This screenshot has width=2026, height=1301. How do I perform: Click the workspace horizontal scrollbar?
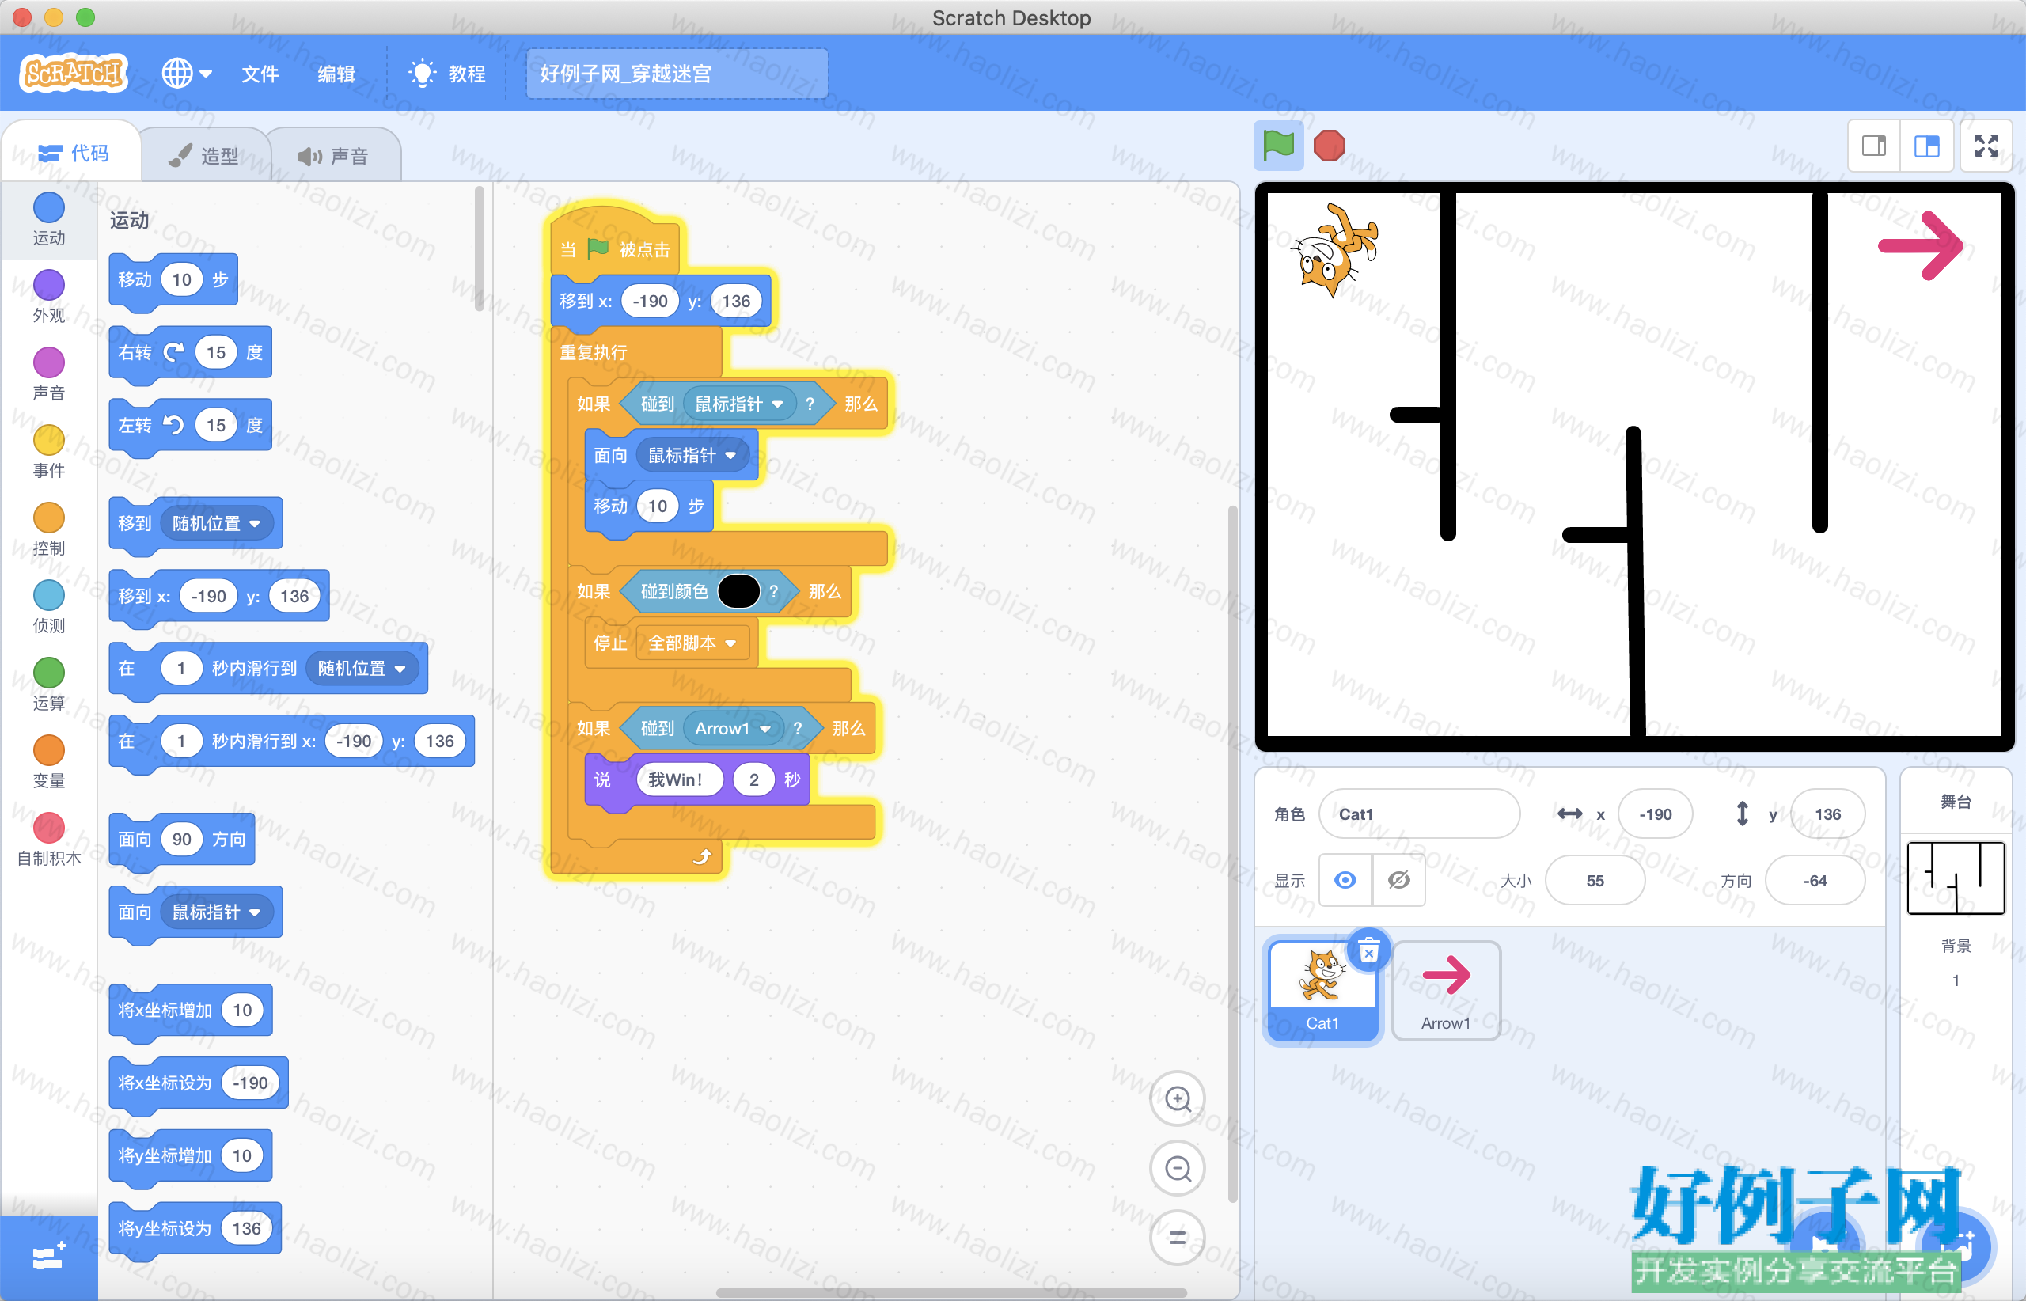(951, 1292)
